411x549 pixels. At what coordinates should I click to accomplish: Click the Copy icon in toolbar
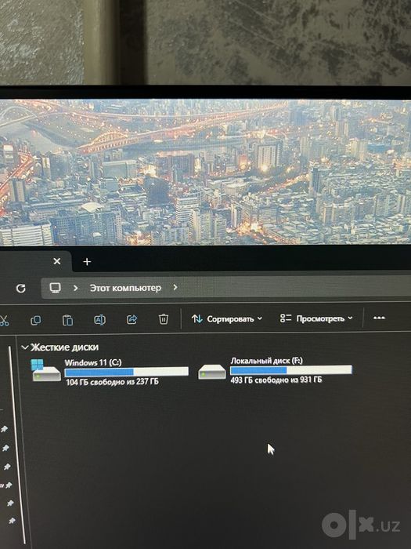tap(36, 320)
